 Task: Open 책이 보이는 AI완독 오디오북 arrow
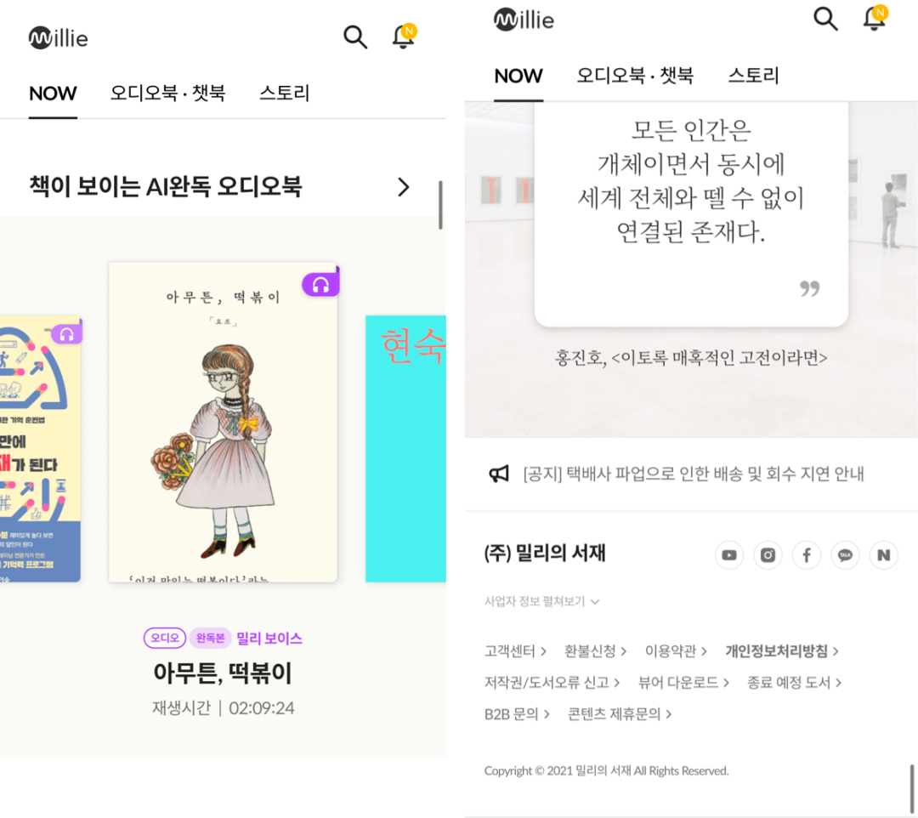click(x=404, y=187)
